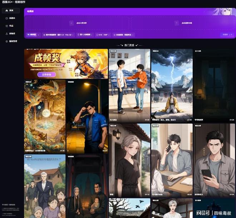
Task: Open the card with two boys in a classroom
Action: pos(129,86)
